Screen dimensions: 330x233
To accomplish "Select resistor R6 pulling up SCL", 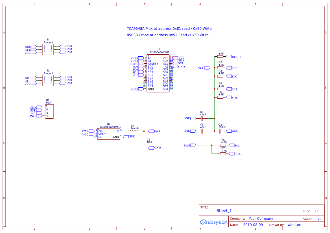I will click(x=223, y=145).
